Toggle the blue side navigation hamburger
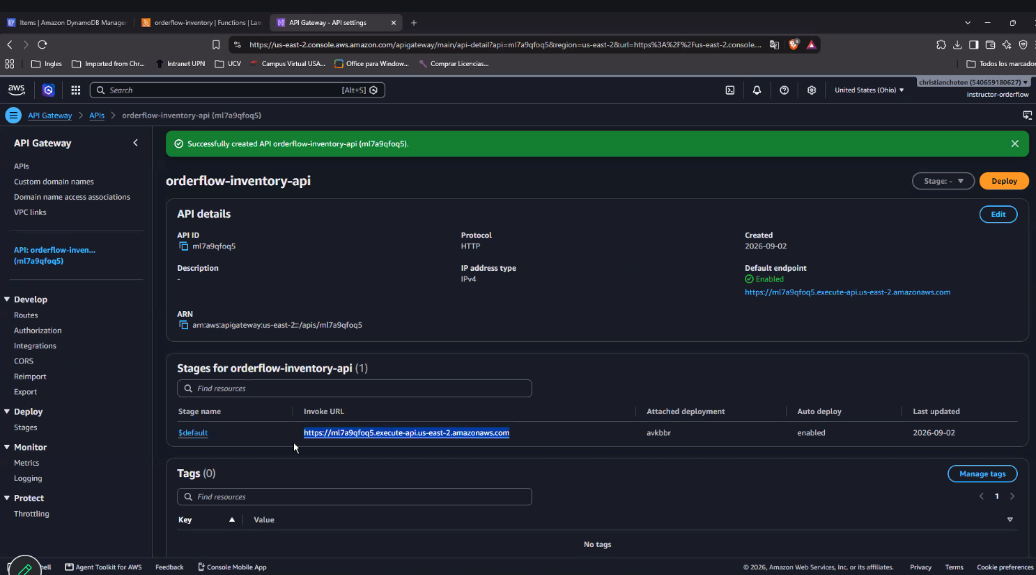Image resolution: width=1036 pixels, height=575 pixels. tap(13, 116)
